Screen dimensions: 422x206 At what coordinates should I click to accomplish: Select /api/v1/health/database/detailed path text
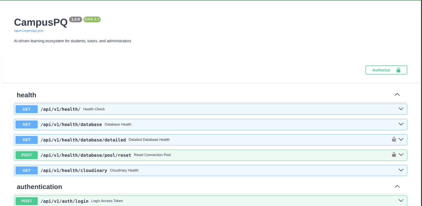pyautogui.click(x=83, y=140)
